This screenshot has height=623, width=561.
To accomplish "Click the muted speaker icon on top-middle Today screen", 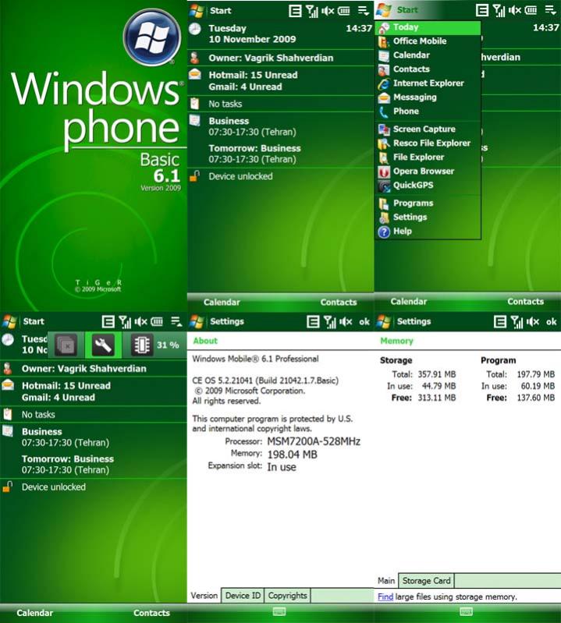I will (328, 11).
